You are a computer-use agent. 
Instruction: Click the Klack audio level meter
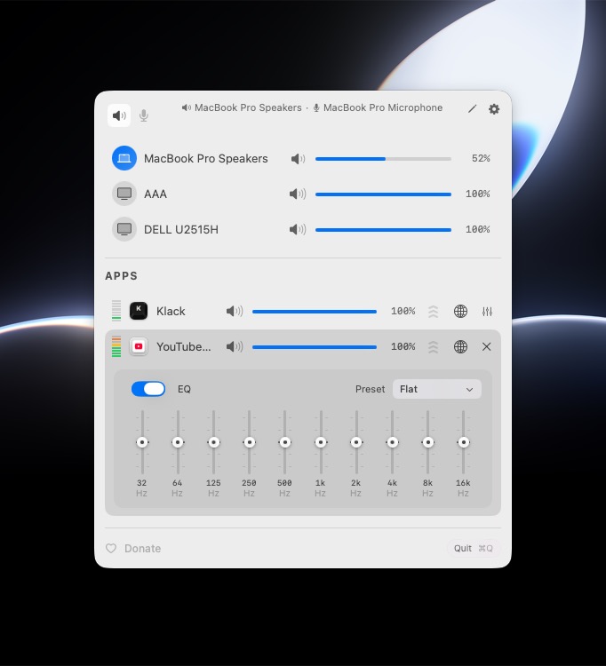[x=116, y=311]
